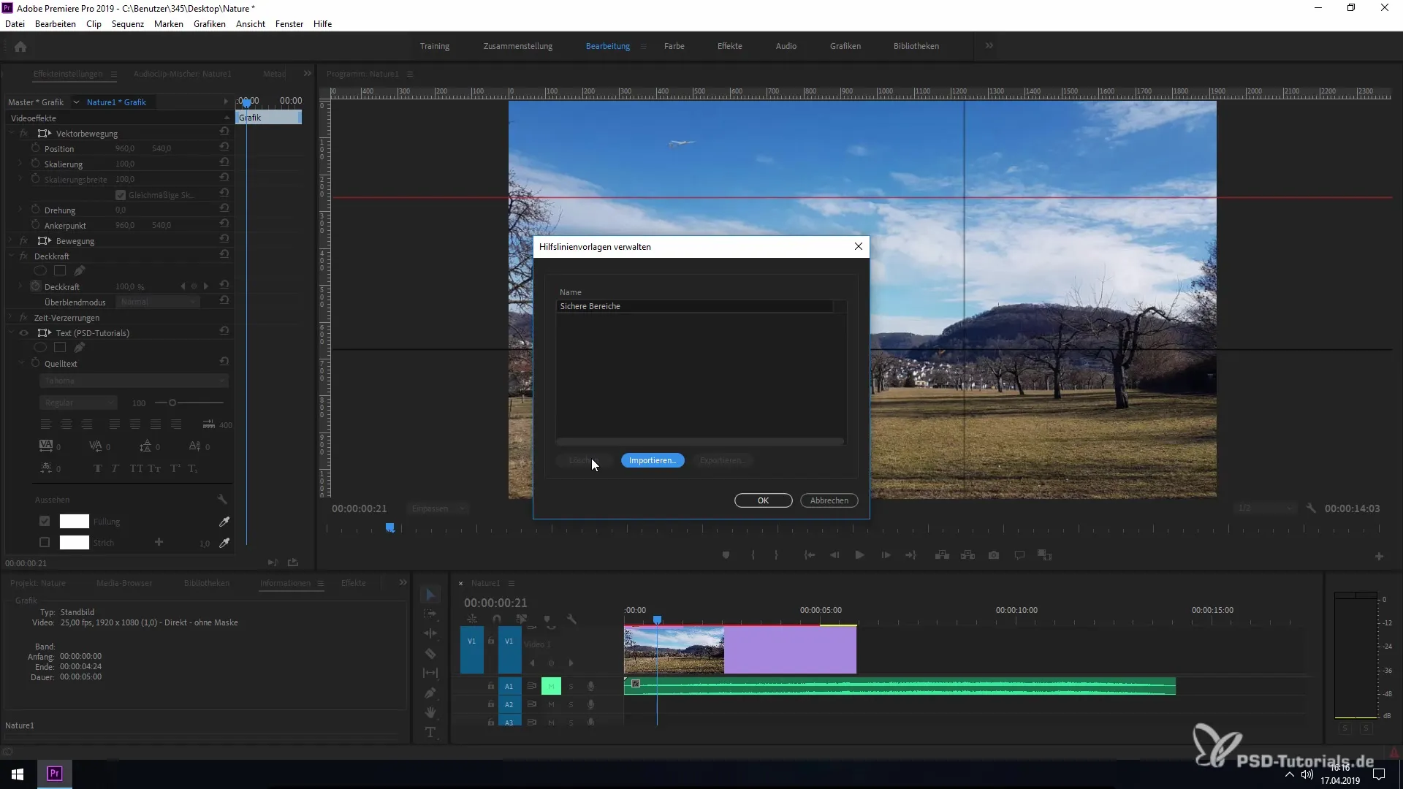Open the Regular font style dropdown
The image size is (1403, 789).
point(78,403)
